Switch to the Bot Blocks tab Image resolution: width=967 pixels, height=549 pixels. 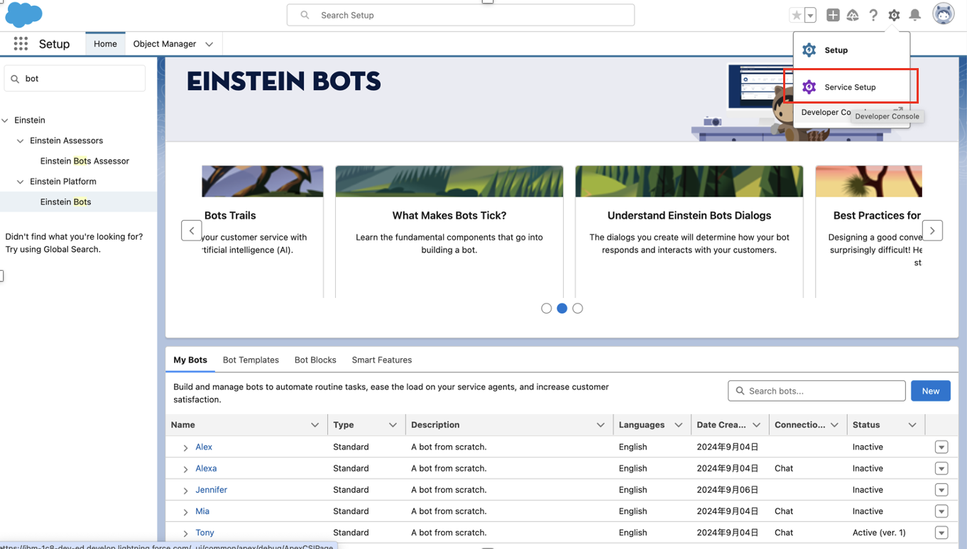(315, 360)
